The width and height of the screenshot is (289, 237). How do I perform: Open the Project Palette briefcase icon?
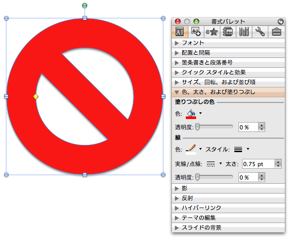click(x=276, y=32)
